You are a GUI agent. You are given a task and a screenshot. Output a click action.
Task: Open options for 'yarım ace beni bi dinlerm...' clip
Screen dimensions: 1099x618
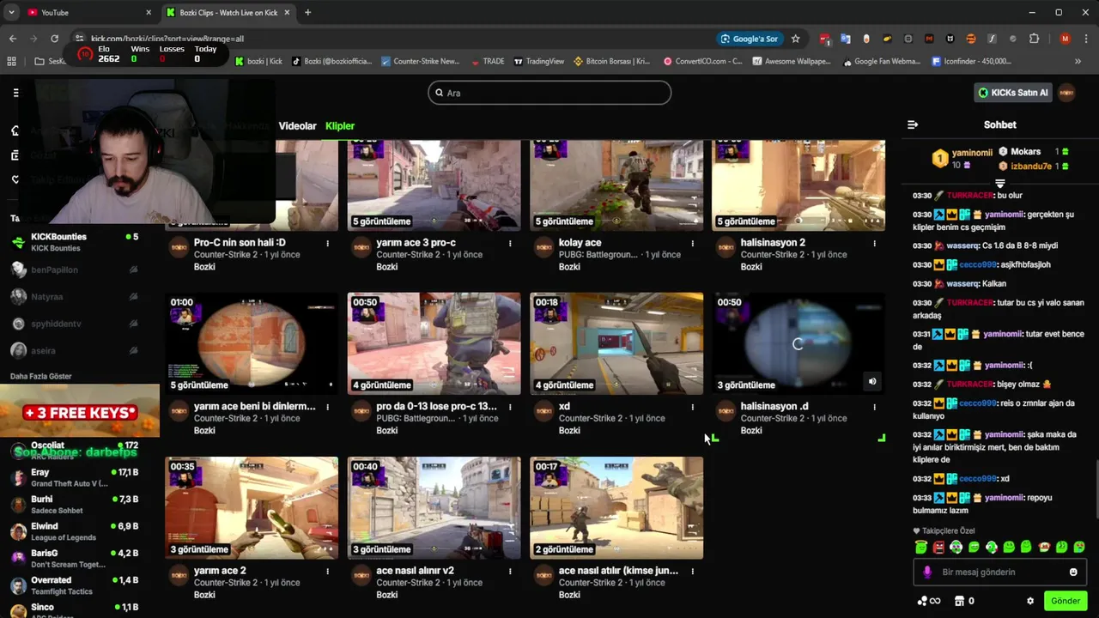pyautogui.click(x=327, y=408)
